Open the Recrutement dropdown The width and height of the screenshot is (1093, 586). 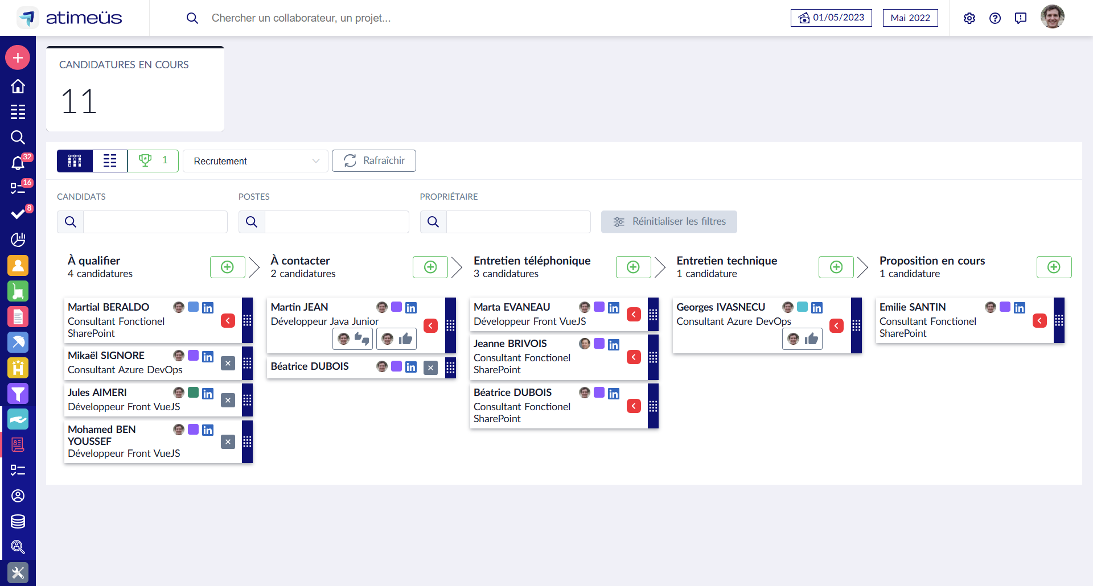click(x=255, y=161)
